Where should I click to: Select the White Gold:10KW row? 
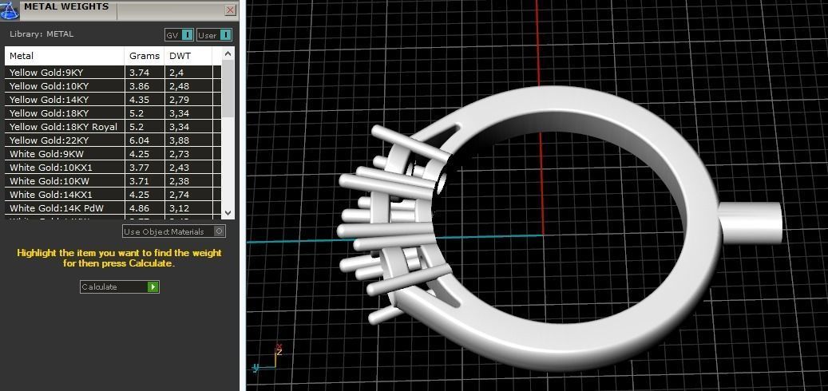(x=113, y=181)
